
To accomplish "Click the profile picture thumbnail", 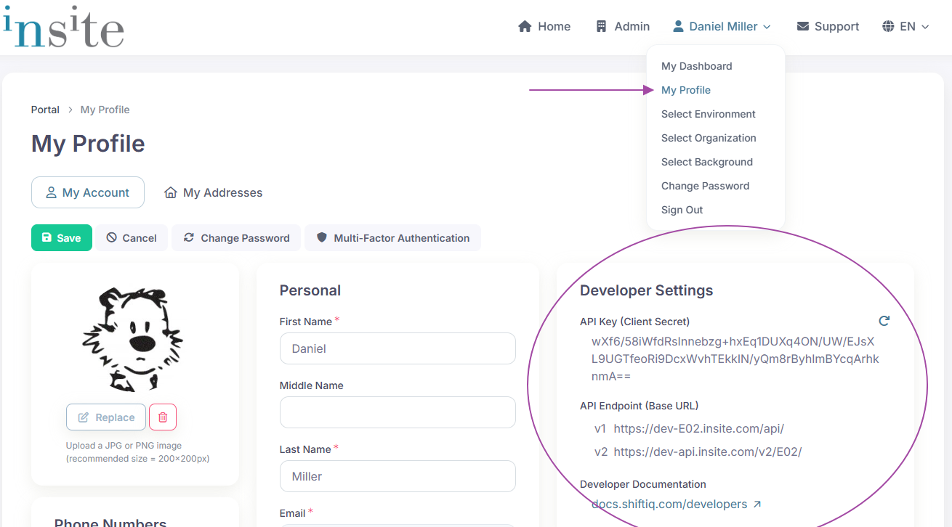I will (132, 339).
